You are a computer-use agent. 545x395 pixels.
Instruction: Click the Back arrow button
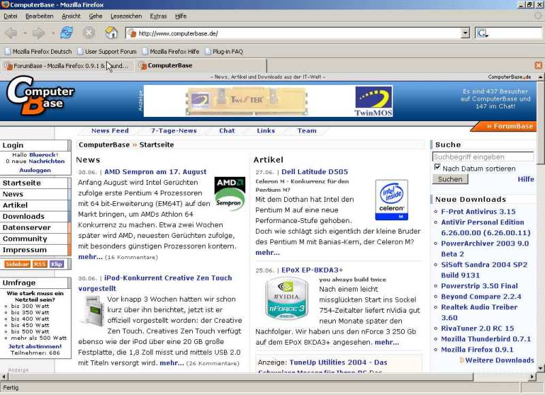click(x=11, y=33)
